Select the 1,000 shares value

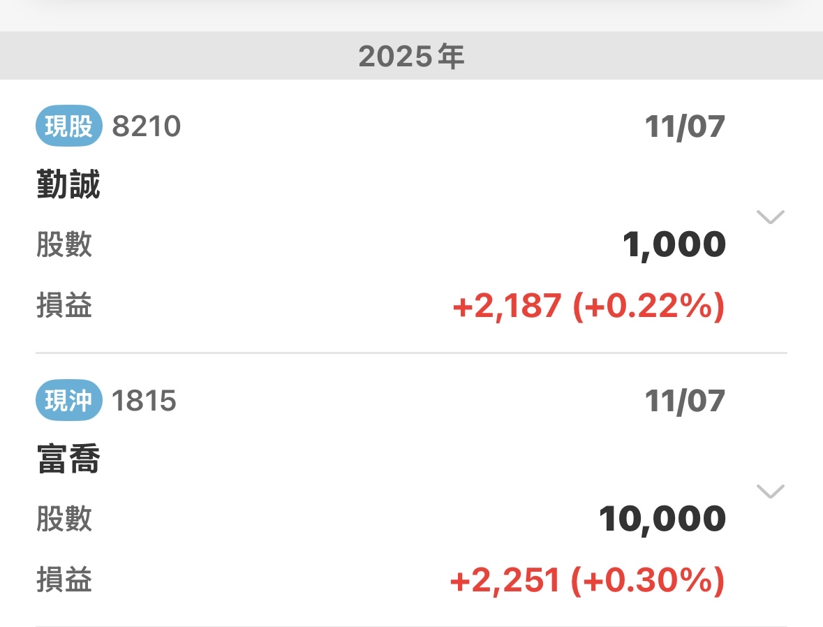tap(674, 245)
